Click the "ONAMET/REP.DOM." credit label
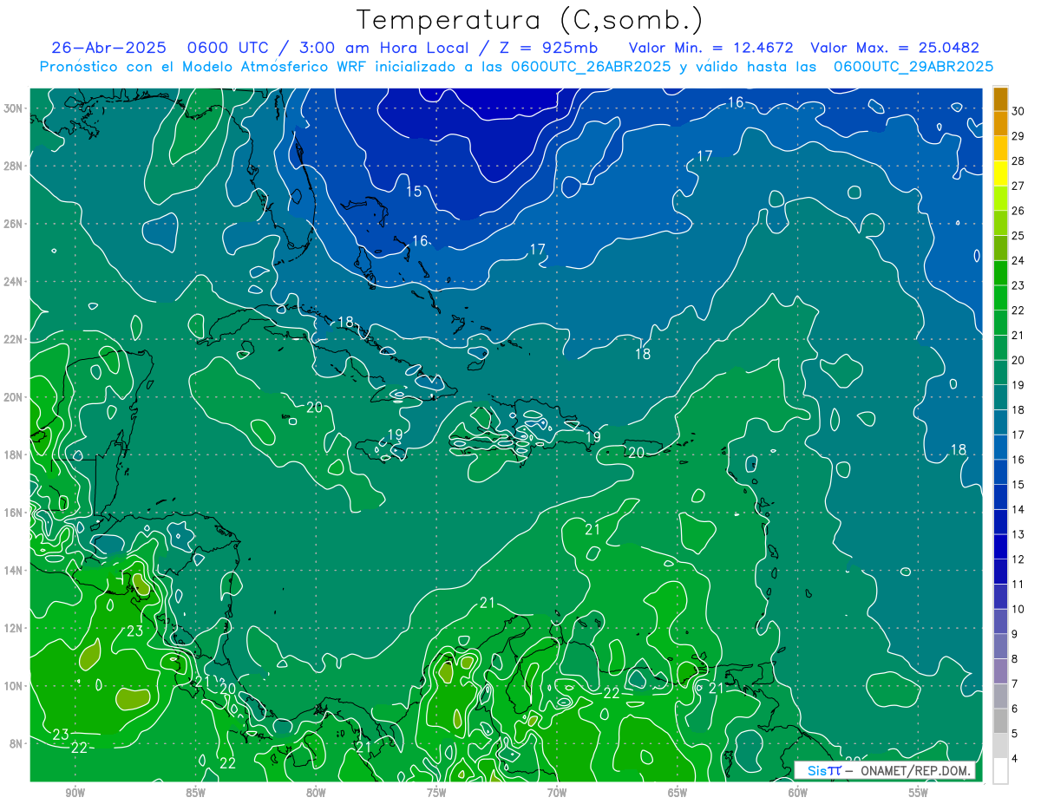The height and width of the screenshot is (804, 1041). [915, 770]
